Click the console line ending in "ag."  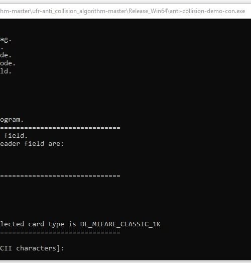click(6, 39)
